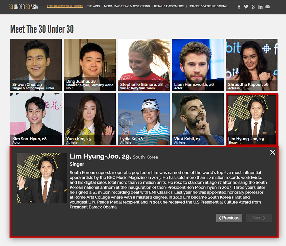Go to Retail & E-Commerce category
This screenshot has width=286, height=246.
(x=169, y=6)
